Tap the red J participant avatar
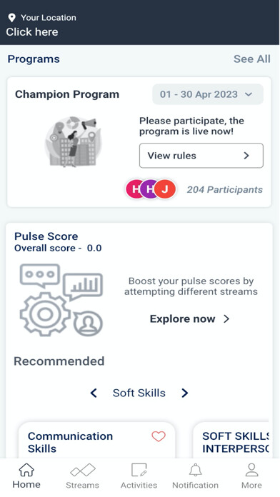The width and height of the screenshot is (280, 497). pyautogui.click(x=165, y=189)
